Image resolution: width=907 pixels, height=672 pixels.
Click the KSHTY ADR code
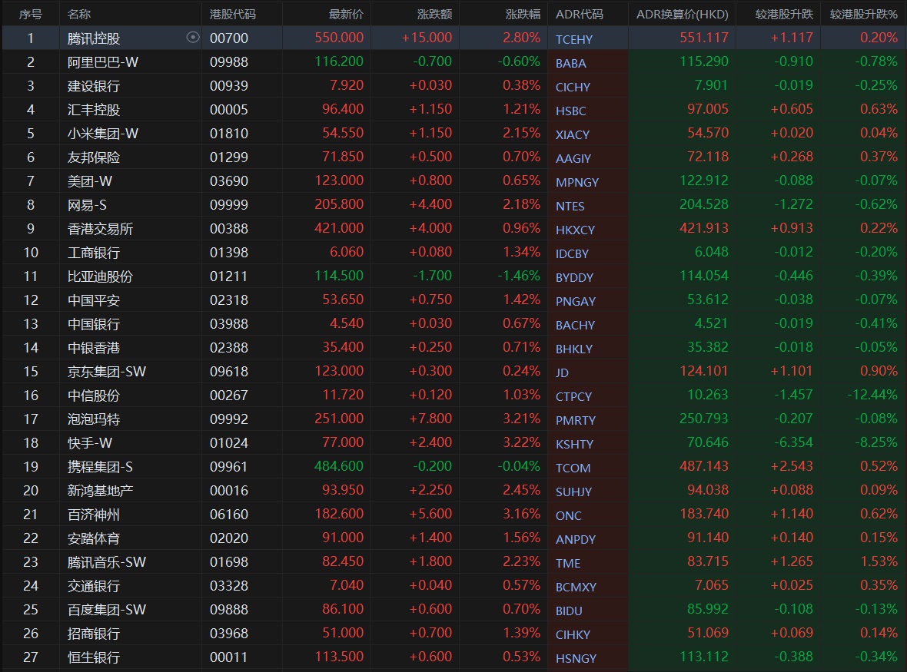[574, 444]
